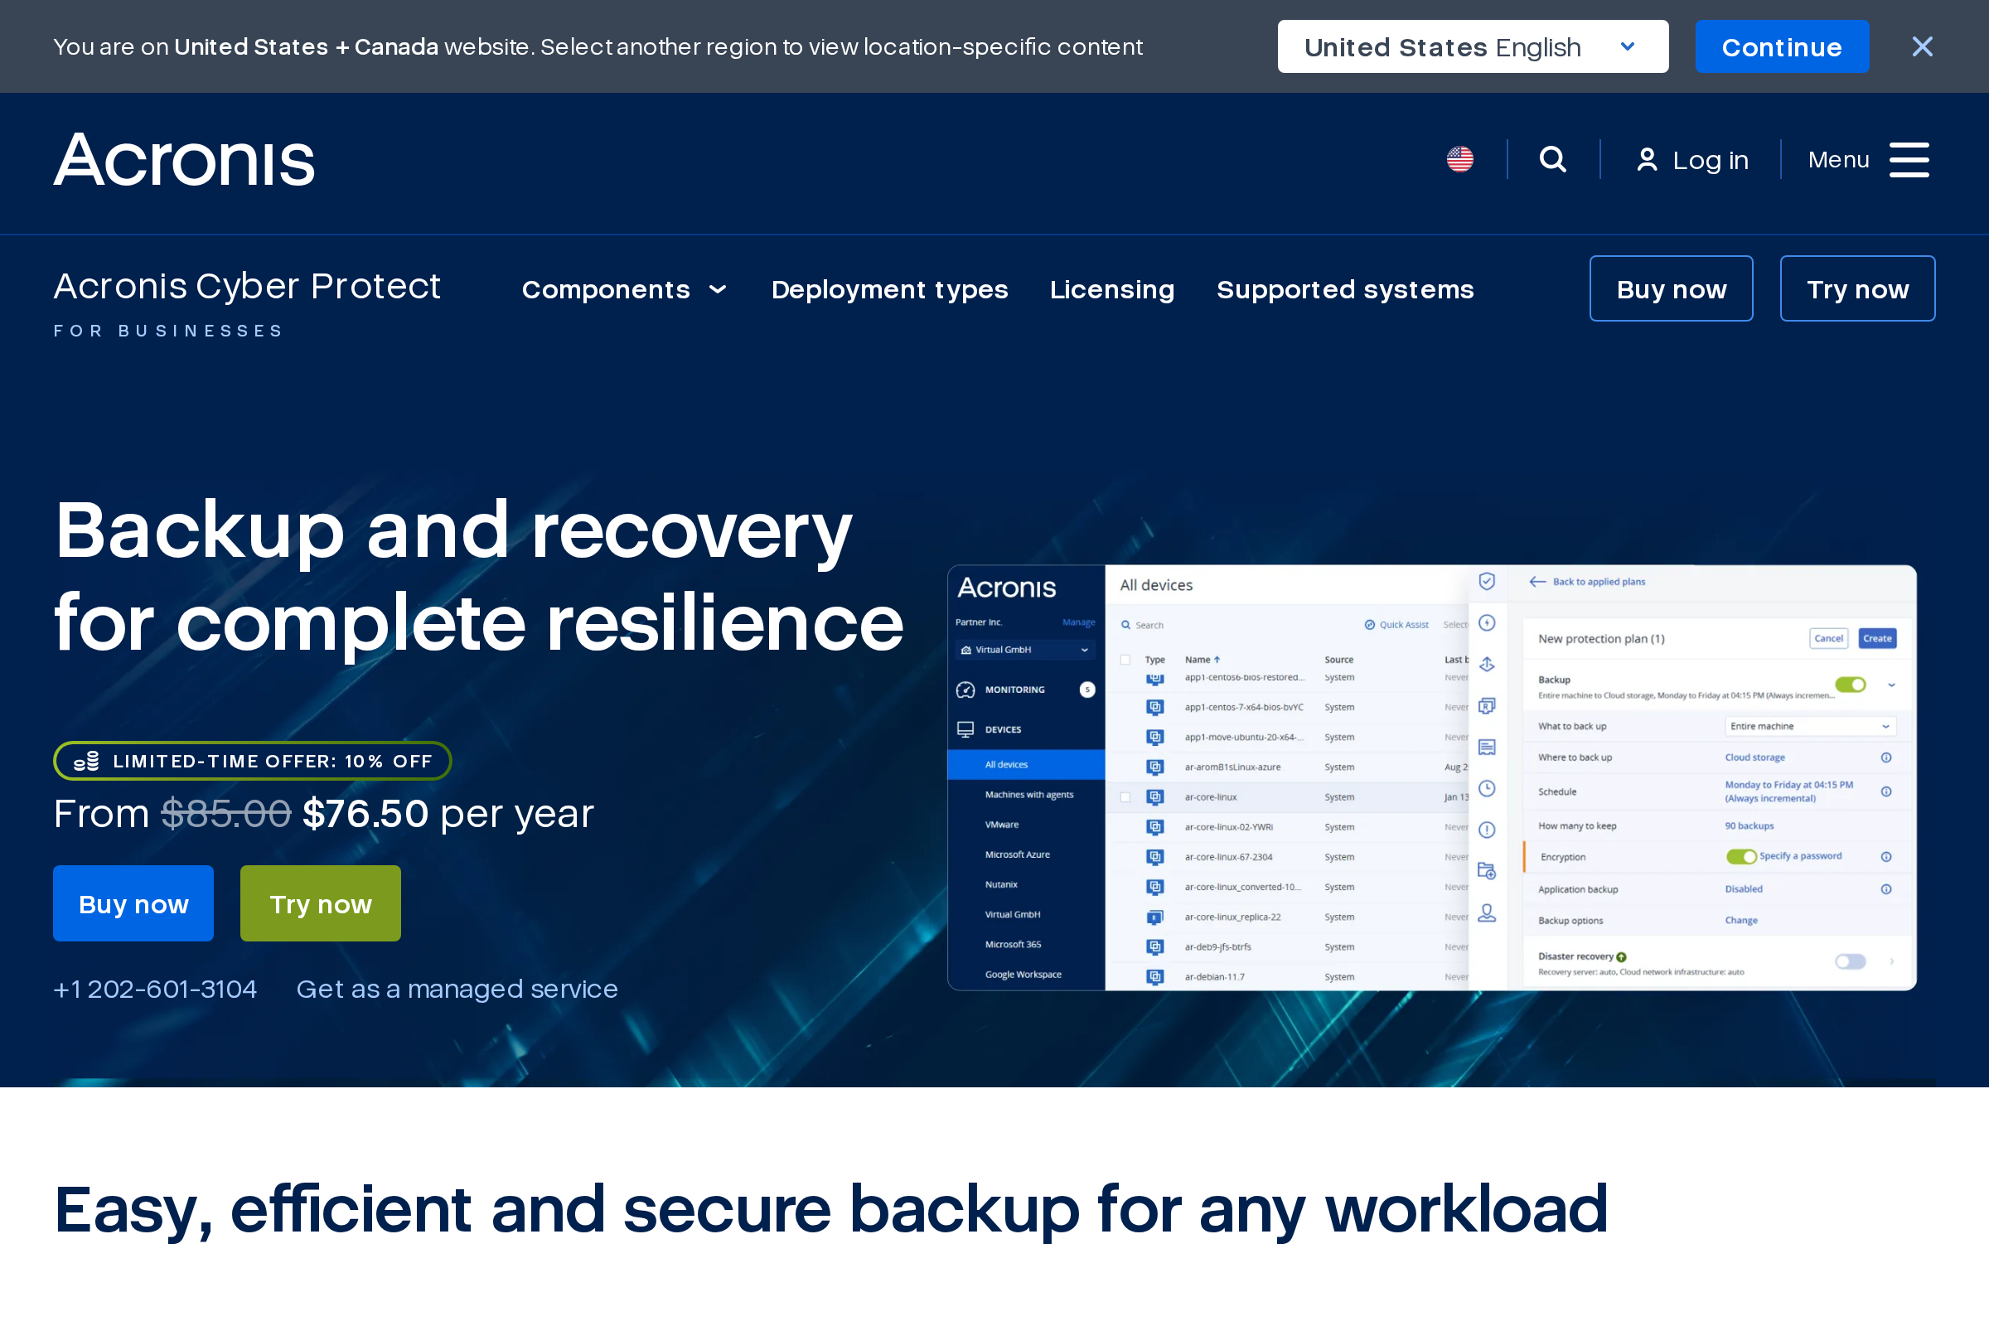The image size is (1989, 1326).
Task: Select the shield protection icon in the right rail
Action: tap(1487, 582)
